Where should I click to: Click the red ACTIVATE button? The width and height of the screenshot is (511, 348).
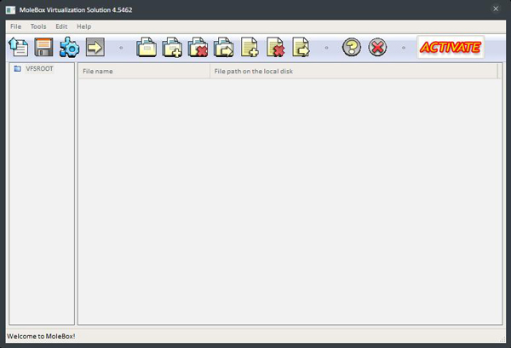[451, 47]
